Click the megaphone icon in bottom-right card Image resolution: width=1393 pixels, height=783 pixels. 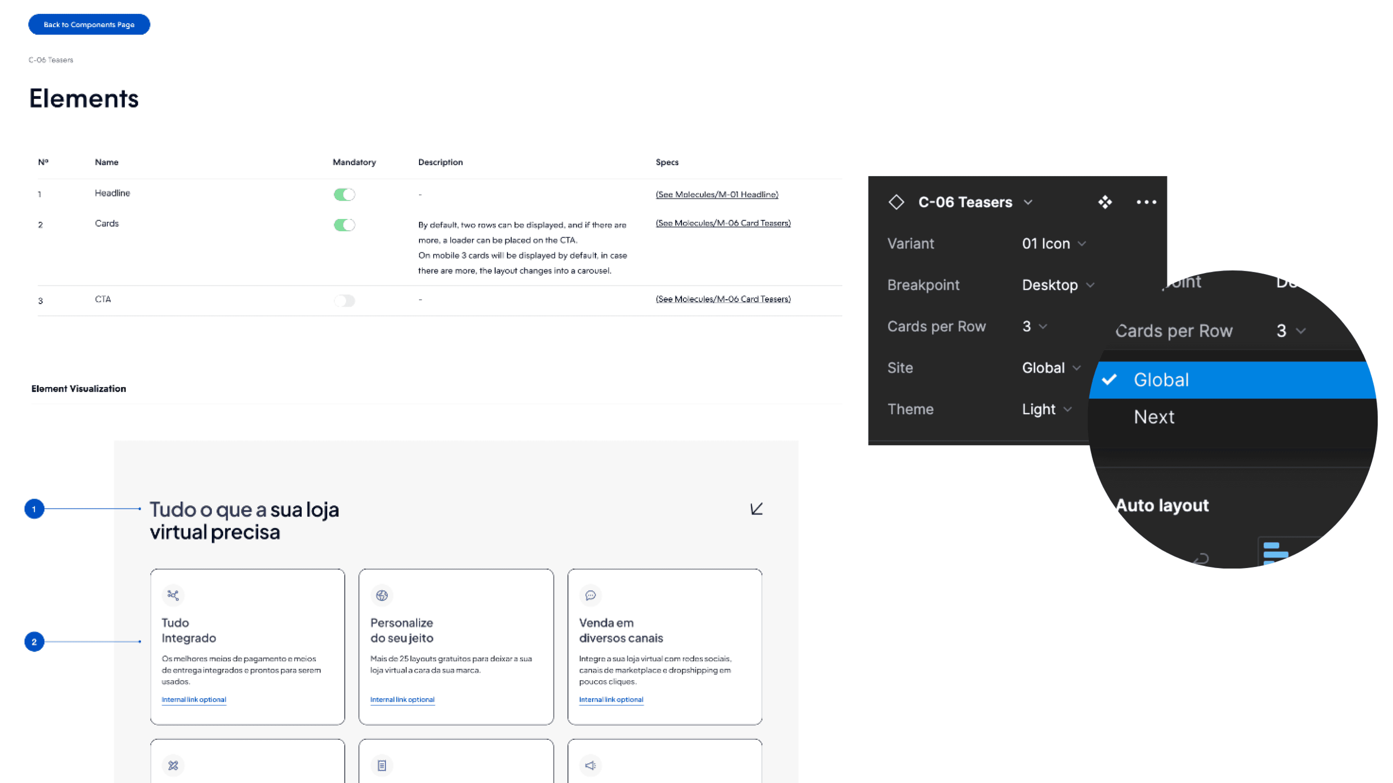click(x=591, y=765)
